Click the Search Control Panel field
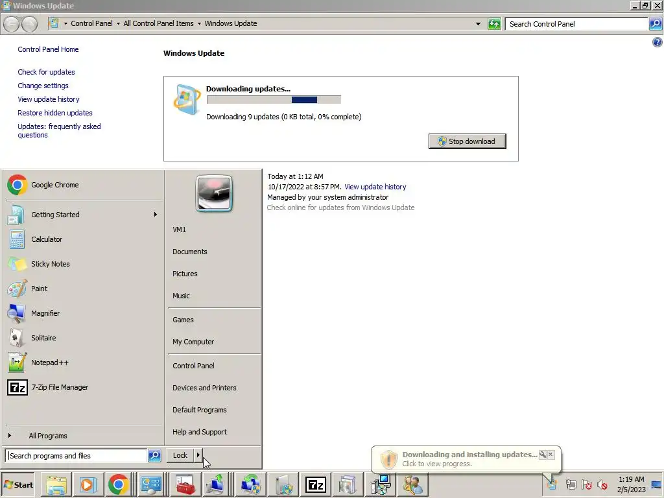The width and height of the screenshot is (664, 498). (576, 24)
